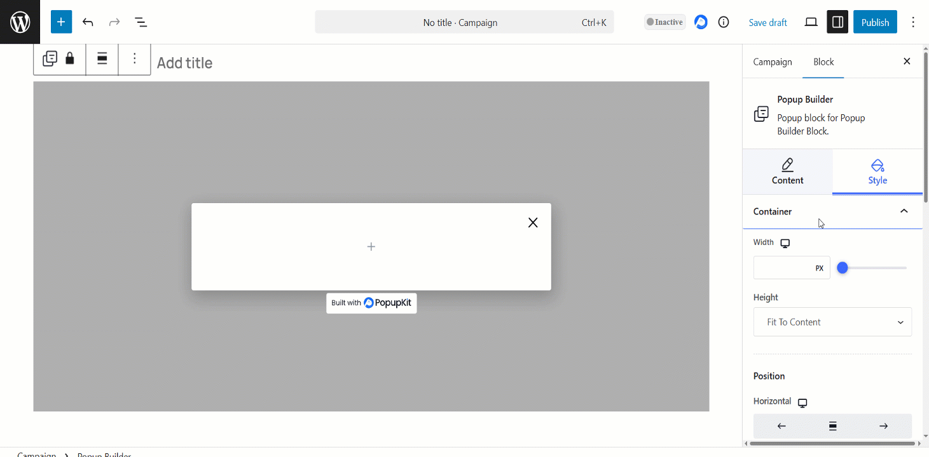Image resolution: width=929 pixels, height=457 pixels.
Task: Change Horizontal position responsive device icon
Action: pyautogui.click(x=802, y=403)
